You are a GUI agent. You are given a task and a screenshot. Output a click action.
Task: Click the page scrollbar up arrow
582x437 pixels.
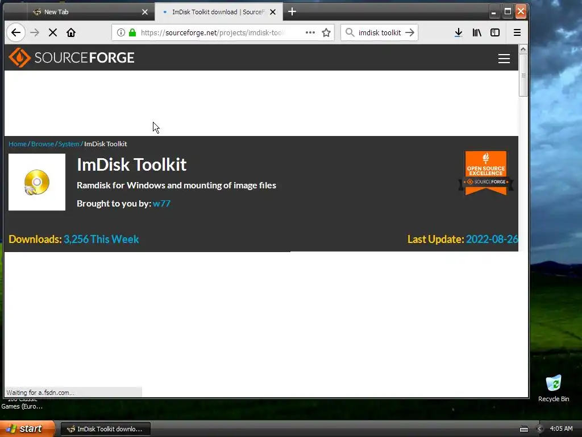pyautogui.click(x=523, y=49)
